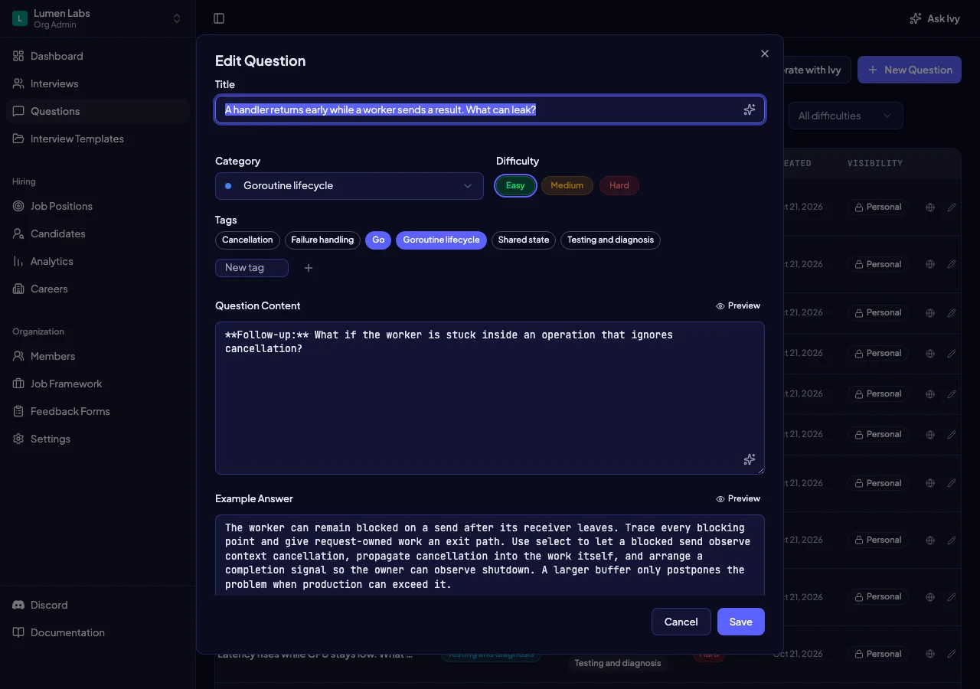980x689 pixels.
Task: Open Dashboard from the sidebar
Action: pyautogui.click(x=98, y=56)
